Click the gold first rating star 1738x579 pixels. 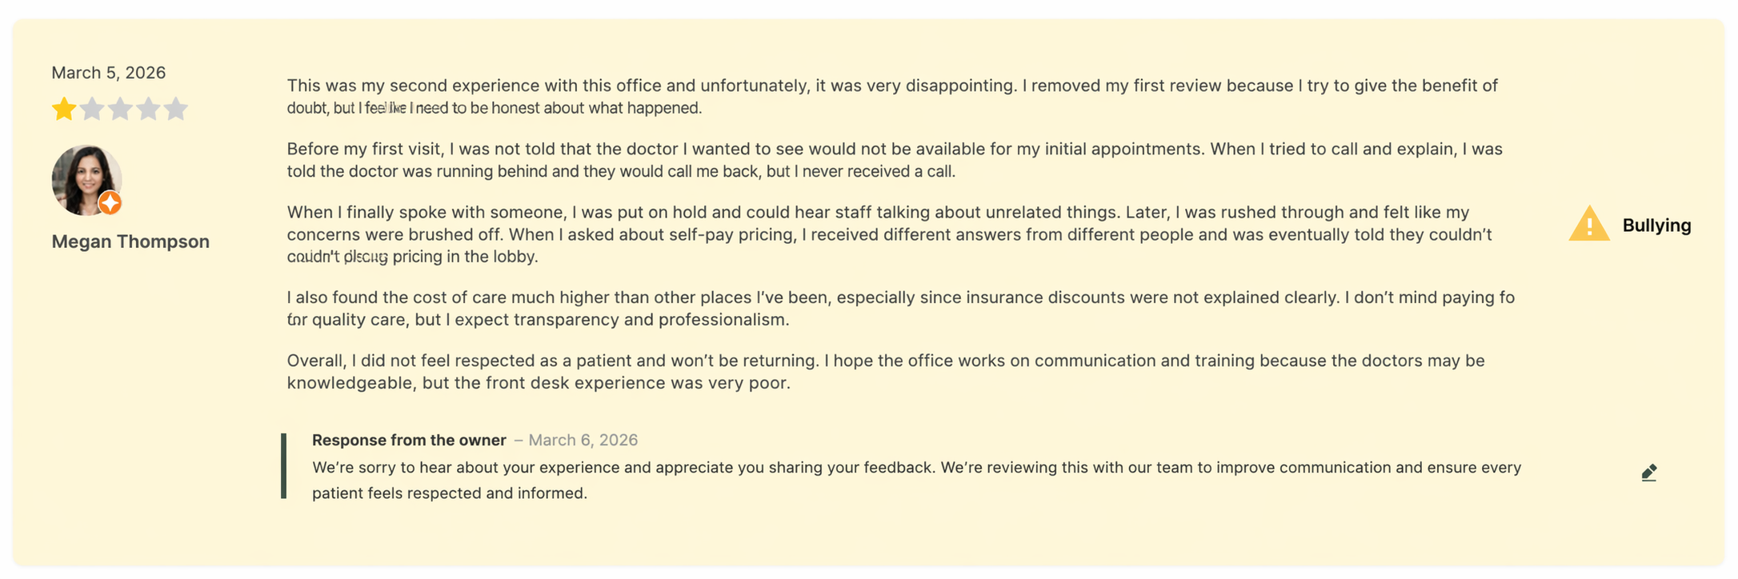64,109
